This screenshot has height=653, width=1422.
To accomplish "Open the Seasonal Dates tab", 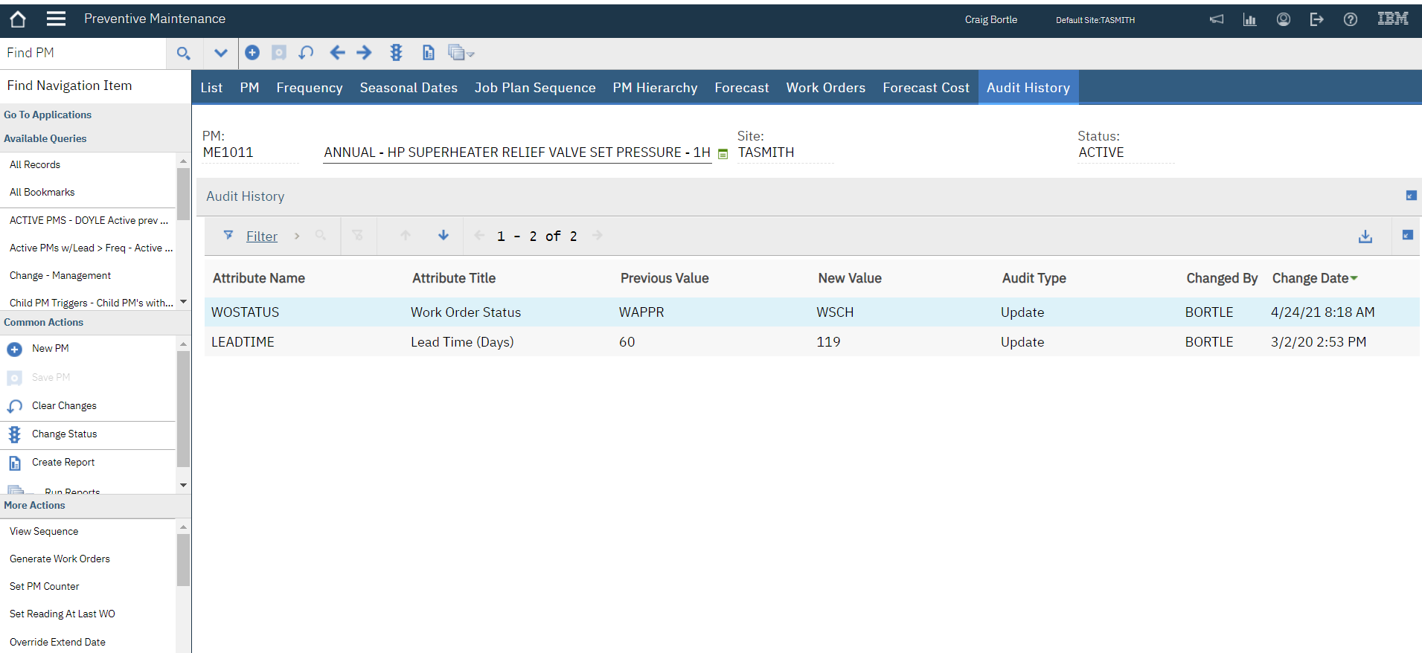I will [x=409, y=88].
